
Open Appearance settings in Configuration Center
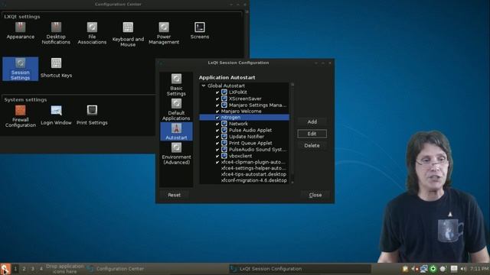[21, 31]
